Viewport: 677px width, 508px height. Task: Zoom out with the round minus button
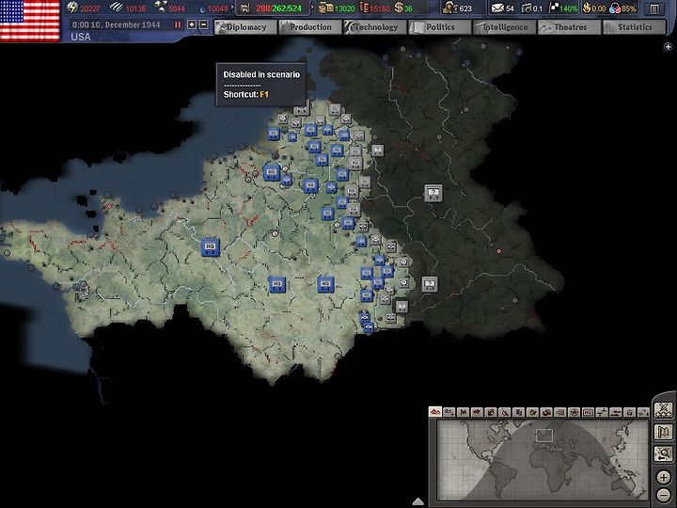[664, 495]
